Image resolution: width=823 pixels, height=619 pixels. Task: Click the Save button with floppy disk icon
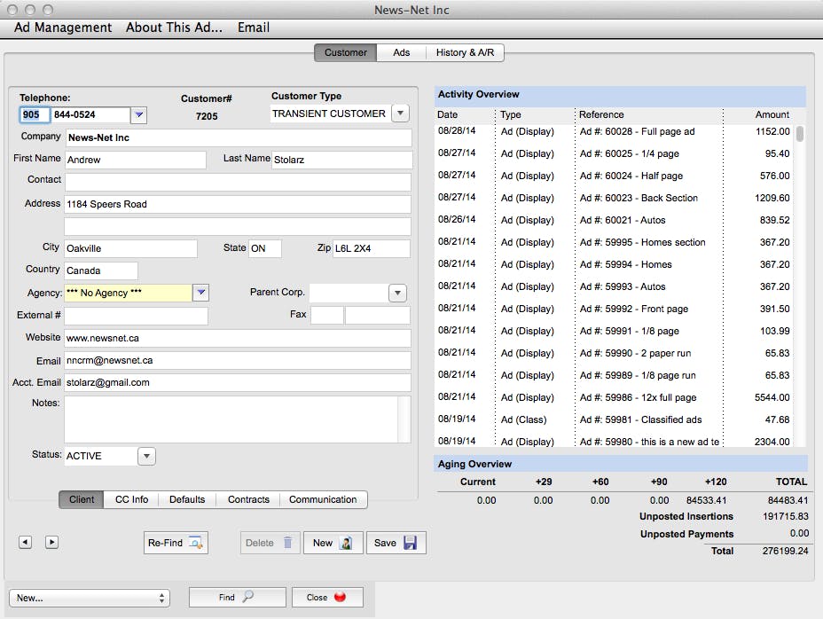click(x=395, y=543)
